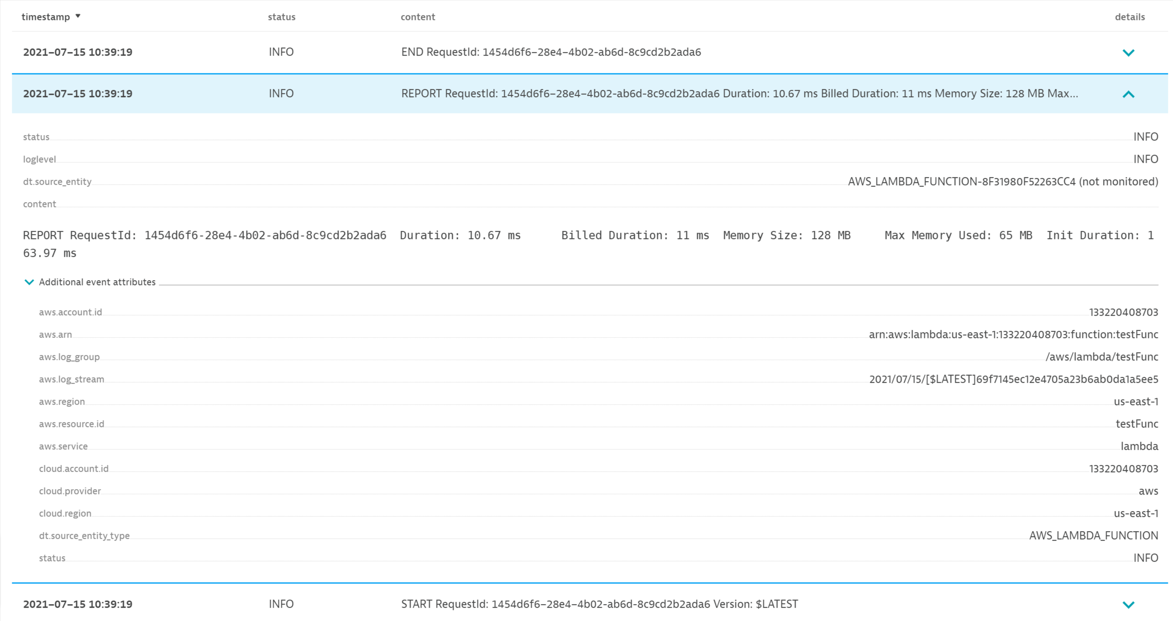Image resolution: width=1173 pixels, height=621 pixels.
Task: Click the details column header
Action: (x=1129, y=17)
